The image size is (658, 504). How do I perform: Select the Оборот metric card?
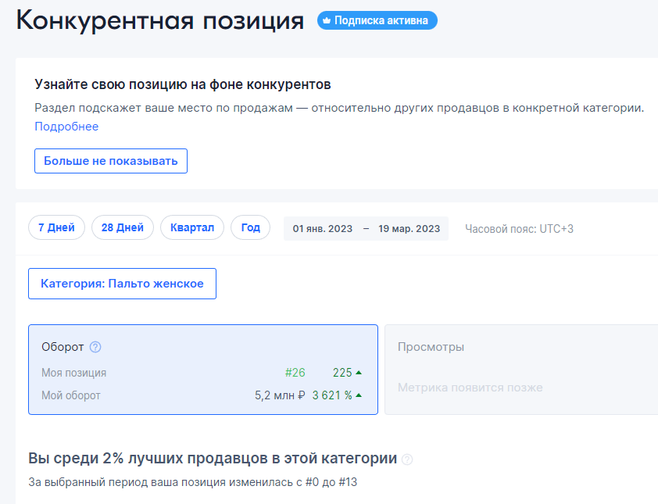tap(202, 369)
